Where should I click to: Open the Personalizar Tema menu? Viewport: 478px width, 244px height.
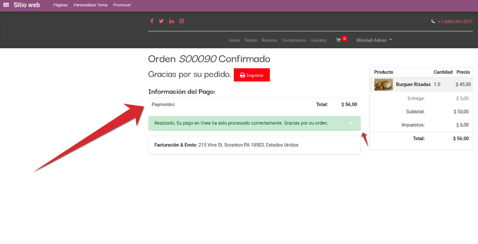(90, 5)
